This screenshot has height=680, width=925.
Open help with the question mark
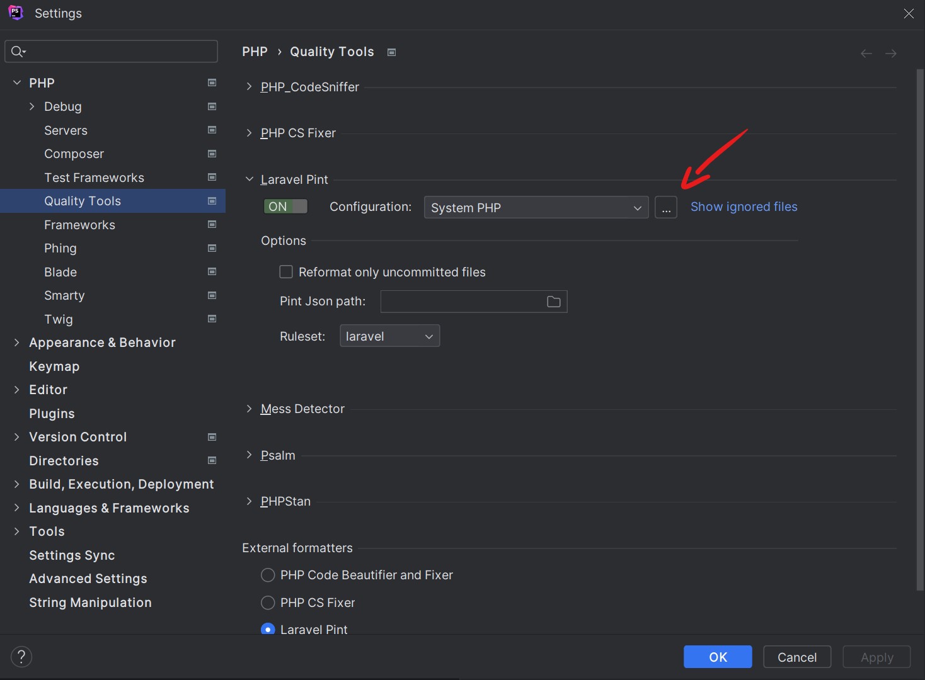(21, 657)
